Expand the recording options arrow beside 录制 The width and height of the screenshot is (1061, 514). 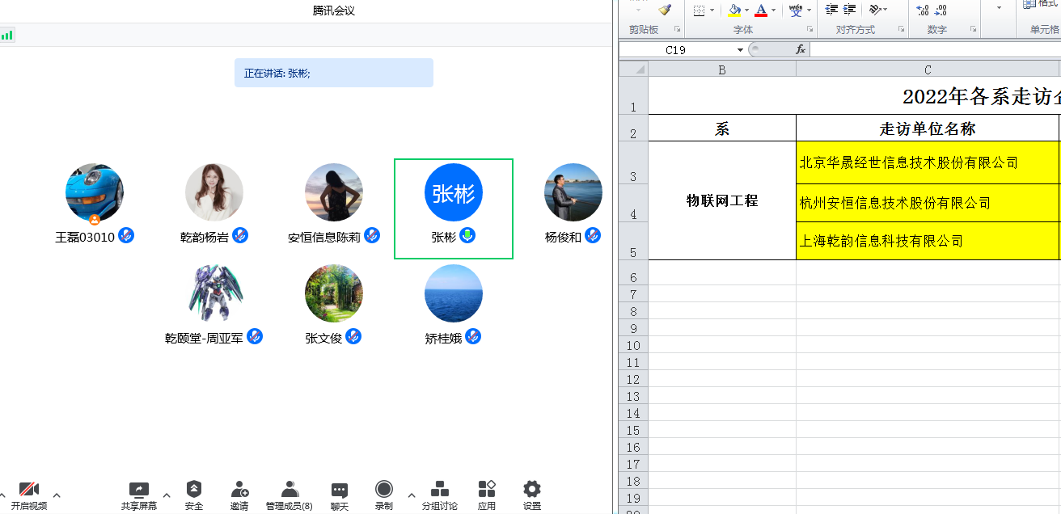coord(411,495)
